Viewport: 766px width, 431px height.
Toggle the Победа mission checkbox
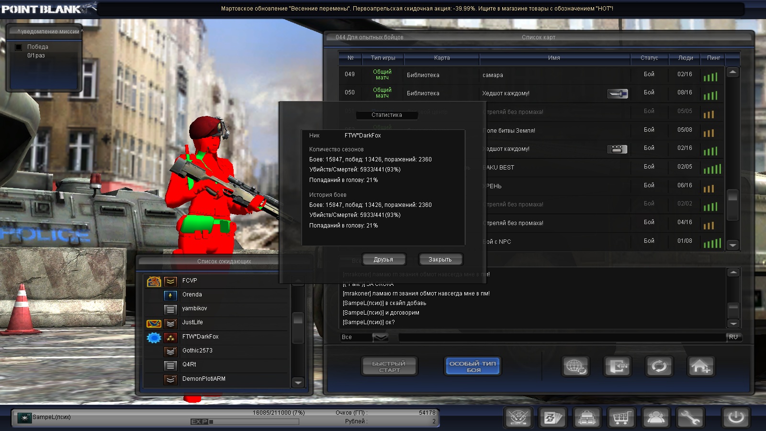pos(19,47)
